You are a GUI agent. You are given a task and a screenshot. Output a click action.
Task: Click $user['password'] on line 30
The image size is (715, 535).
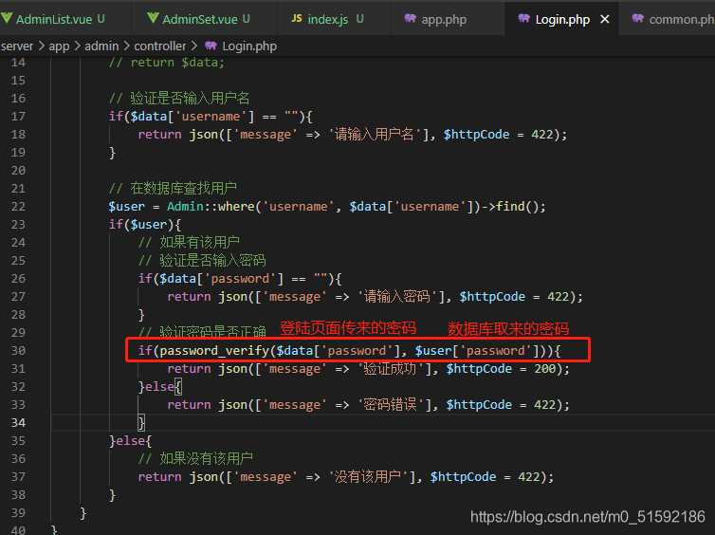[477, 350]
